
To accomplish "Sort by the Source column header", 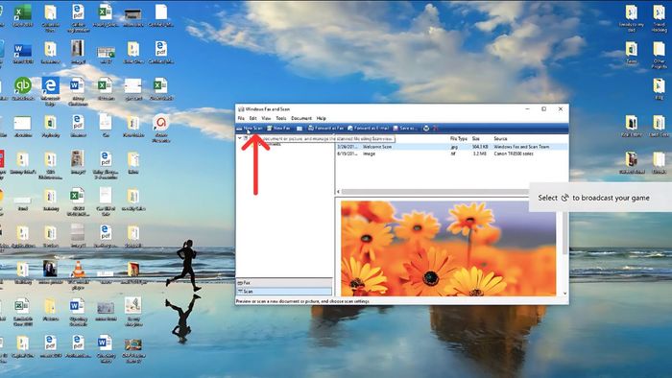I will coord(500,139).
